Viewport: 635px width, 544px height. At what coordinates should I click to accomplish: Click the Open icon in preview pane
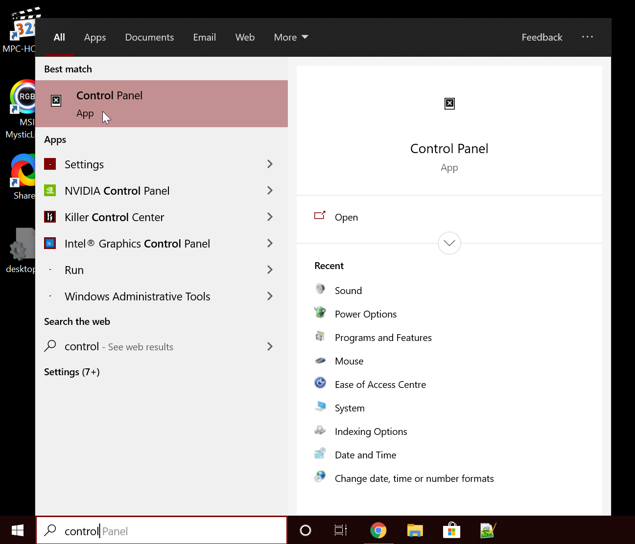(320, 215)
